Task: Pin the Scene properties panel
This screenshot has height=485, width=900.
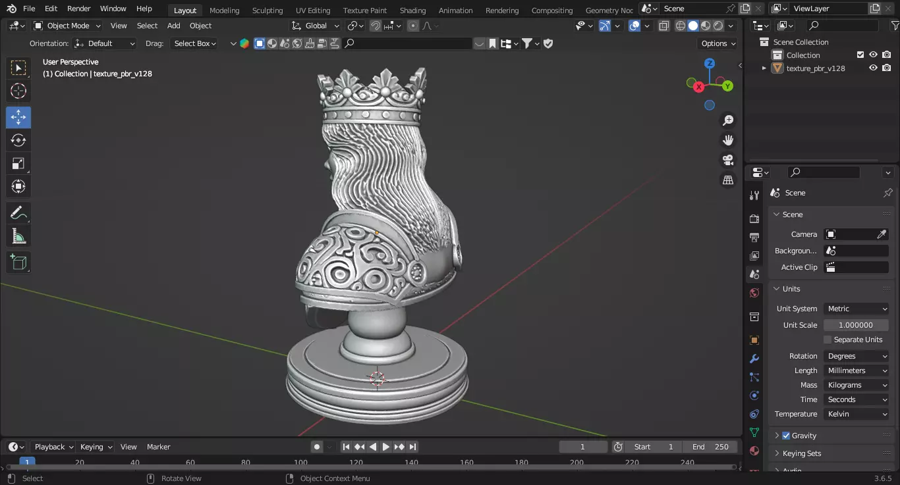Action: [887, 193]
